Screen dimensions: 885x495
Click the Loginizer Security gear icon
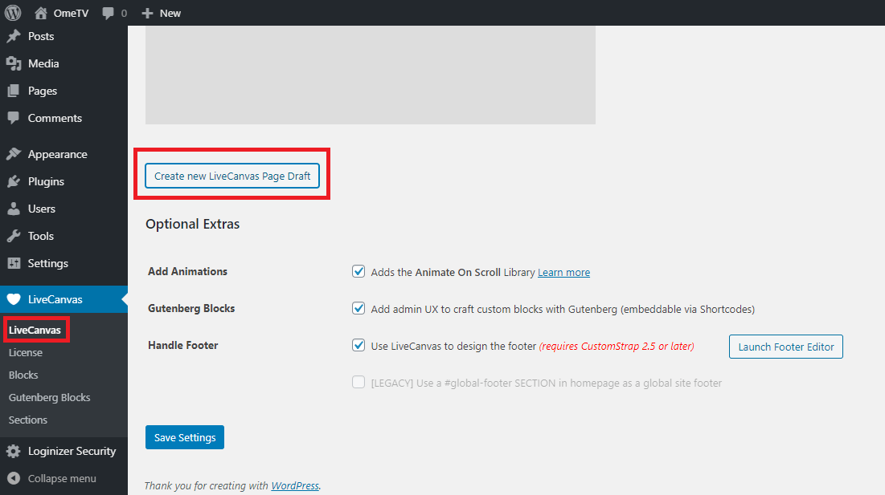tap(14, 451)
